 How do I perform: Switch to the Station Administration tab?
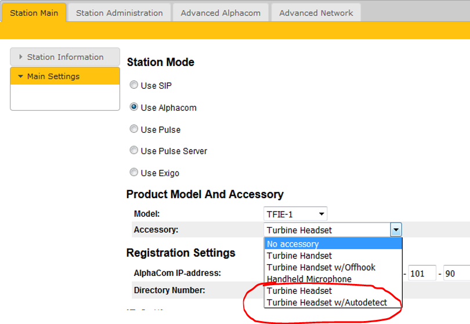119,13
